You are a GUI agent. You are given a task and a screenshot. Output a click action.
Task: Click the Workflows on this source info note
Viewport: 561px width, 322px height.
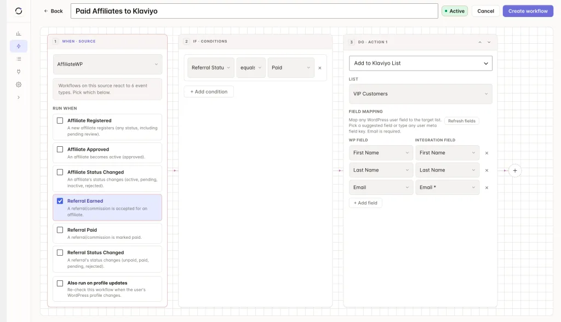point(107,89)
